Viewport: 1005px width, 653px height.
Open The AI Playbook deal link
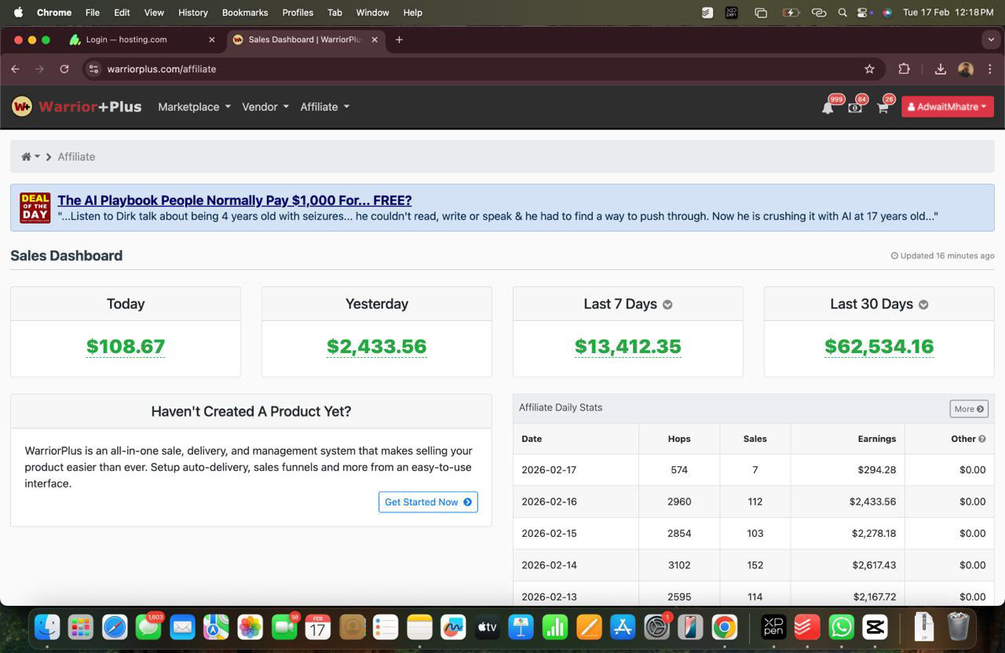point(234,200)
